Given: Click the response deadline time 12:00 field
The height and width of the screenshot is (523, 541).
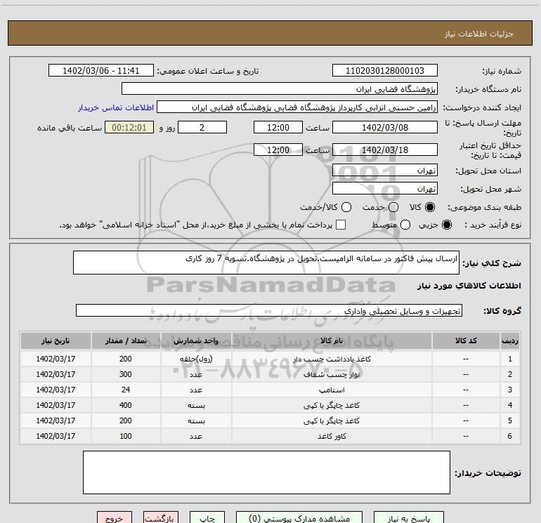Looking at the screenshot, I should (x=278, y=127).
